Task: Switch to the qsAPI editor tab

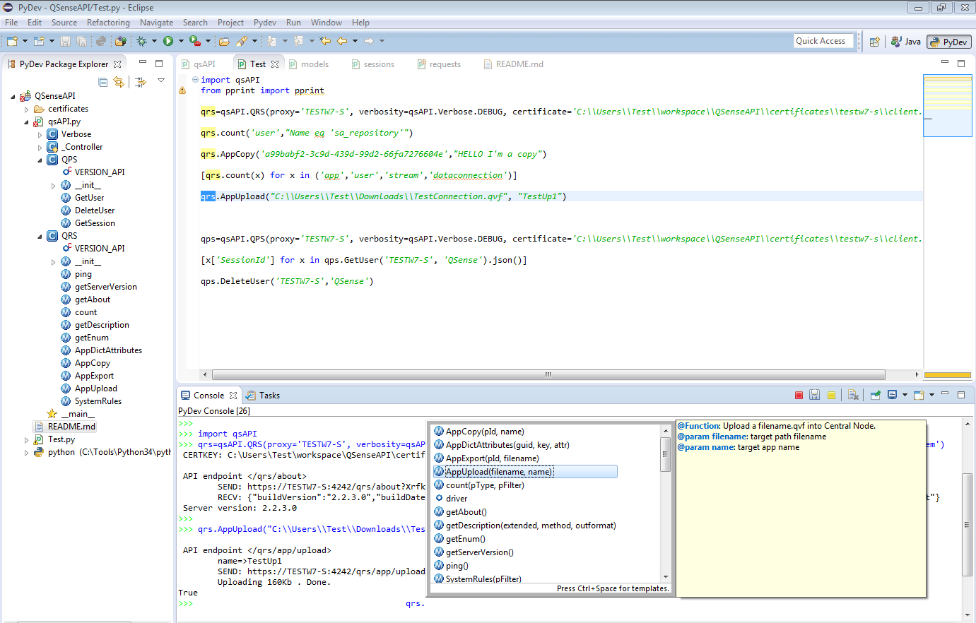Action: click(198, 64)
